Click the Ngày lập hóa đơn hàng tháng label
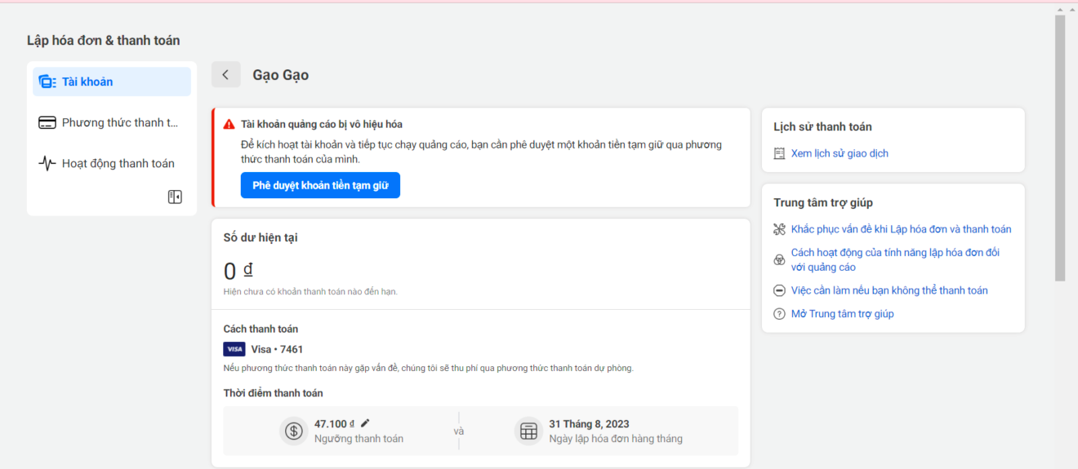 [x=616, y=439]
